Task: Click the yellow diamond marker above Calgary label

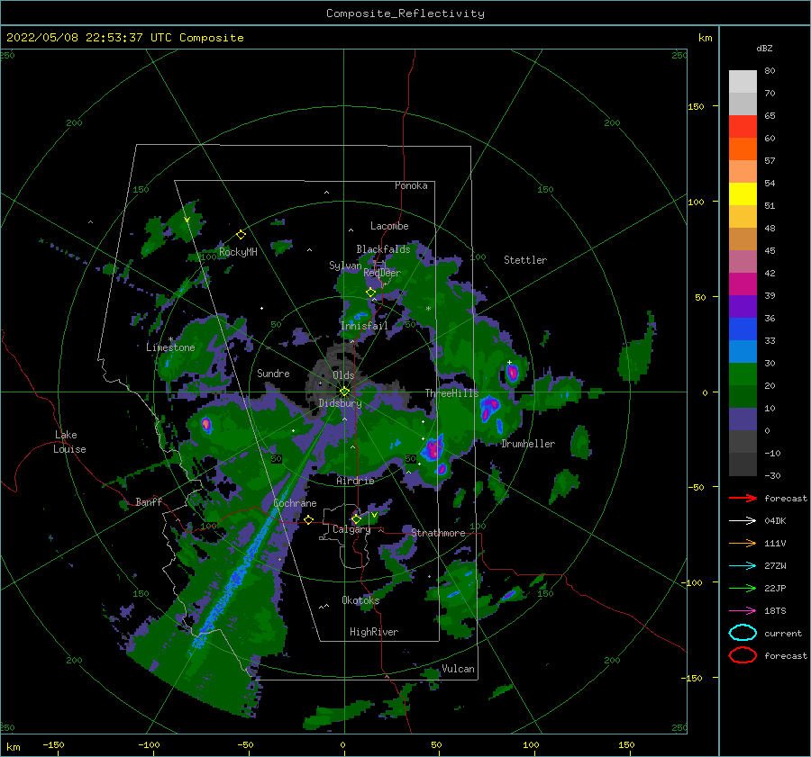Action: [x=356, y=518]
